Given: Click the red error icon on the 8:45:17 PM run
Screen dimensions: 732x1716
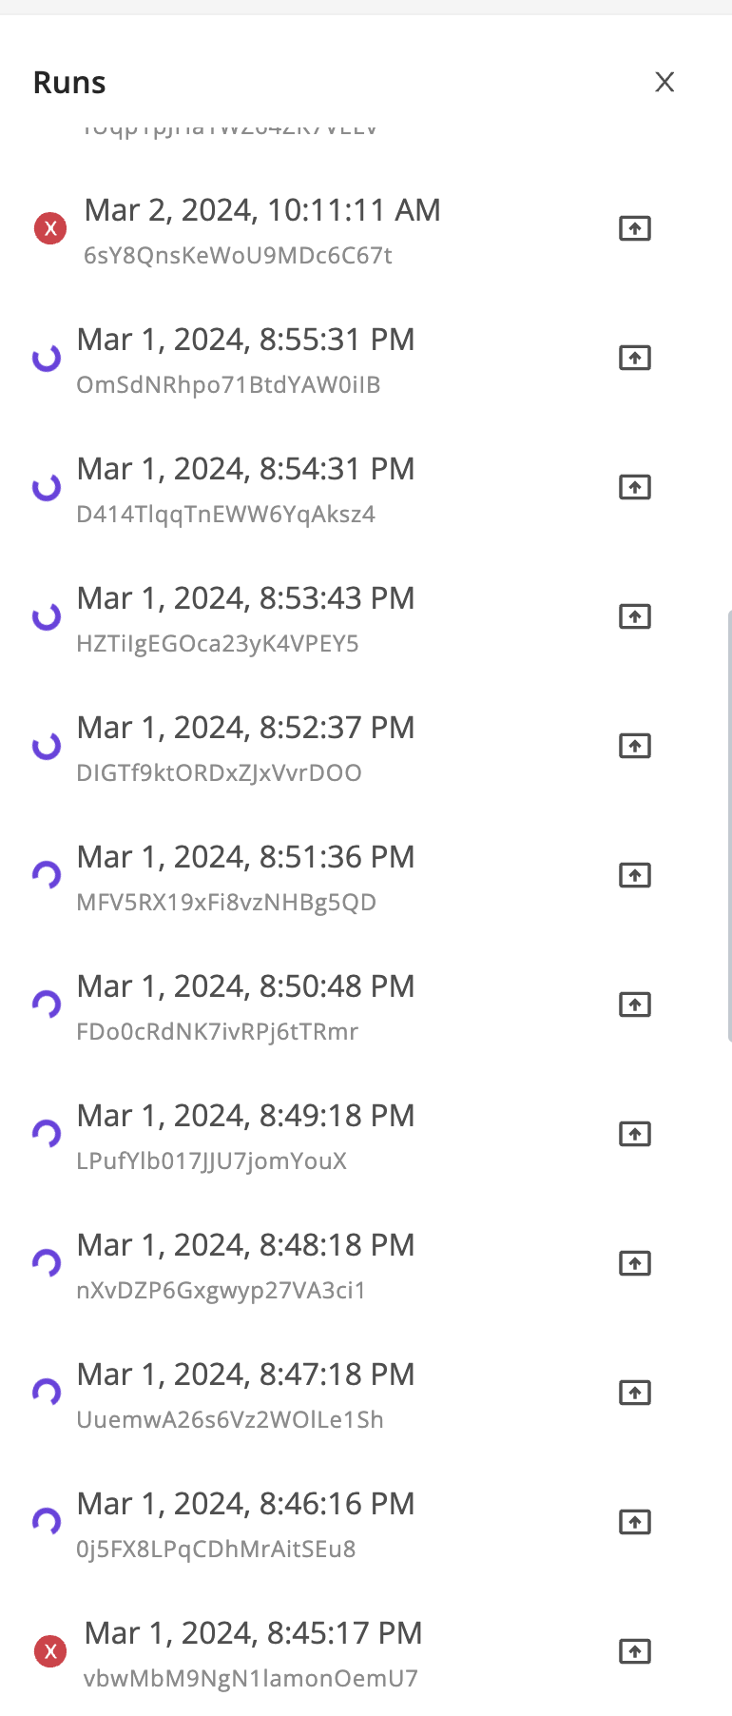Looking at the screenshot, I should 50,1651.
